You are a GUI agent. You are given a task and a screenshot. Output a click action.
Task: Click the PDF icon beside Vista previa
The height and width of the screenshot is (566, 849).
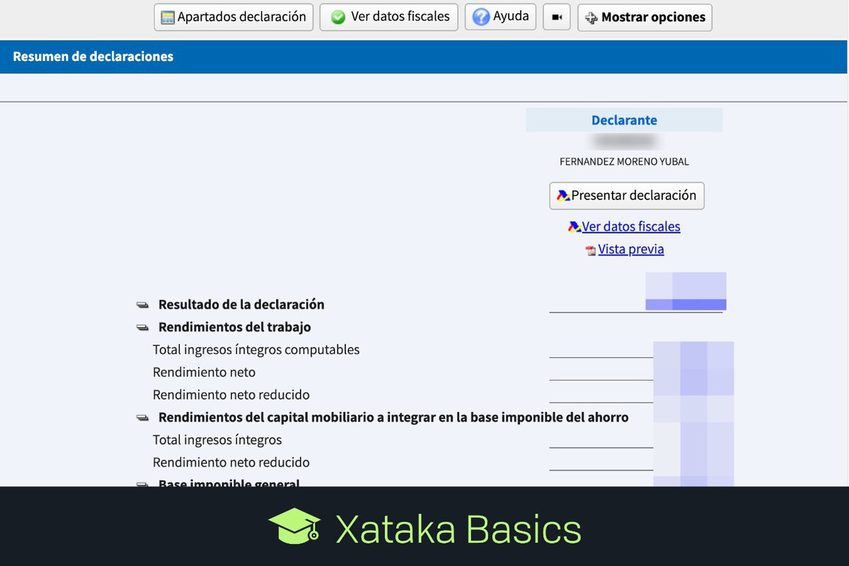pyautogui.click(x=591, y=250)
